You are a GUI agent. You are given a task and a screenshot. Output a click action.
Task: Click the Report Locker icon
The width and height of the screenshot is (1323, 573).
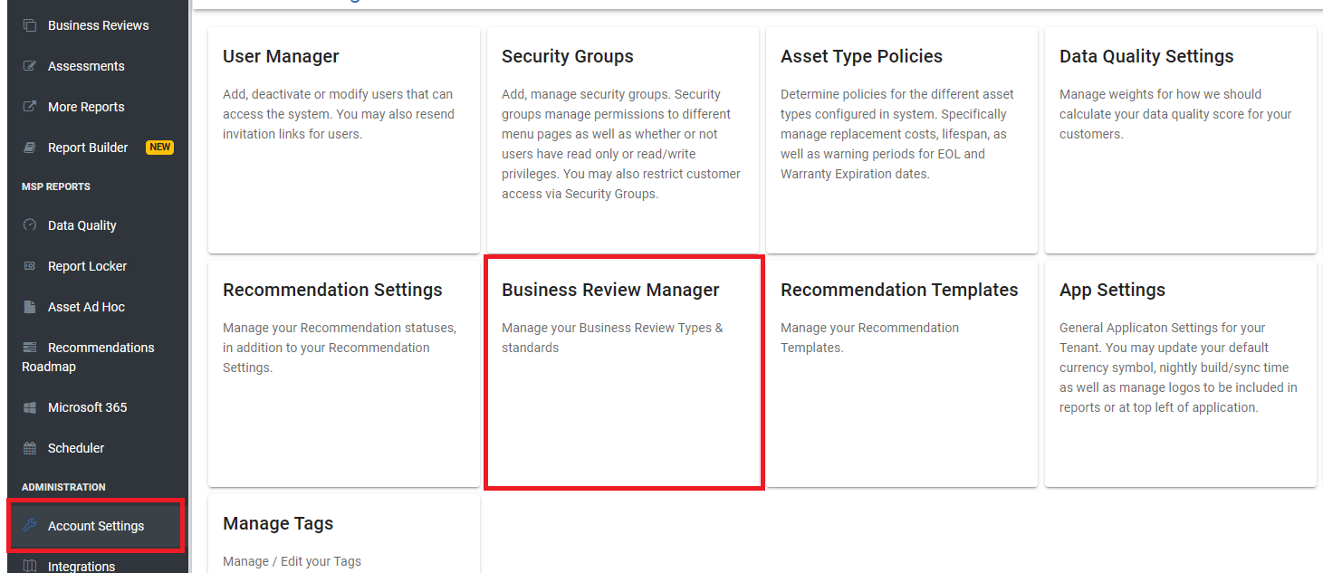coord(30,266)
